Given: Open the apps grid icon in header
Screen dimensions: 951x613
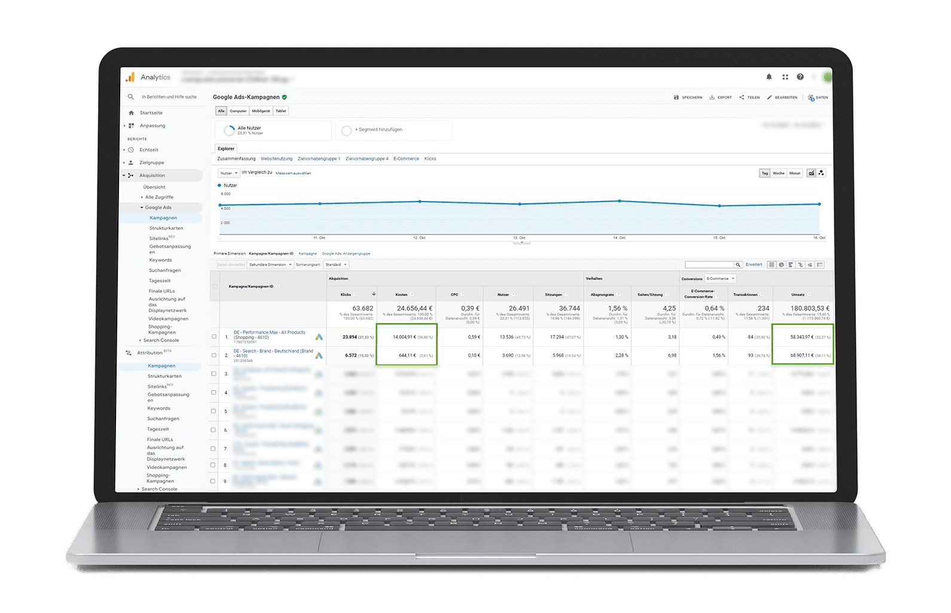Looking at the screenshot, I should coord(785,77).
